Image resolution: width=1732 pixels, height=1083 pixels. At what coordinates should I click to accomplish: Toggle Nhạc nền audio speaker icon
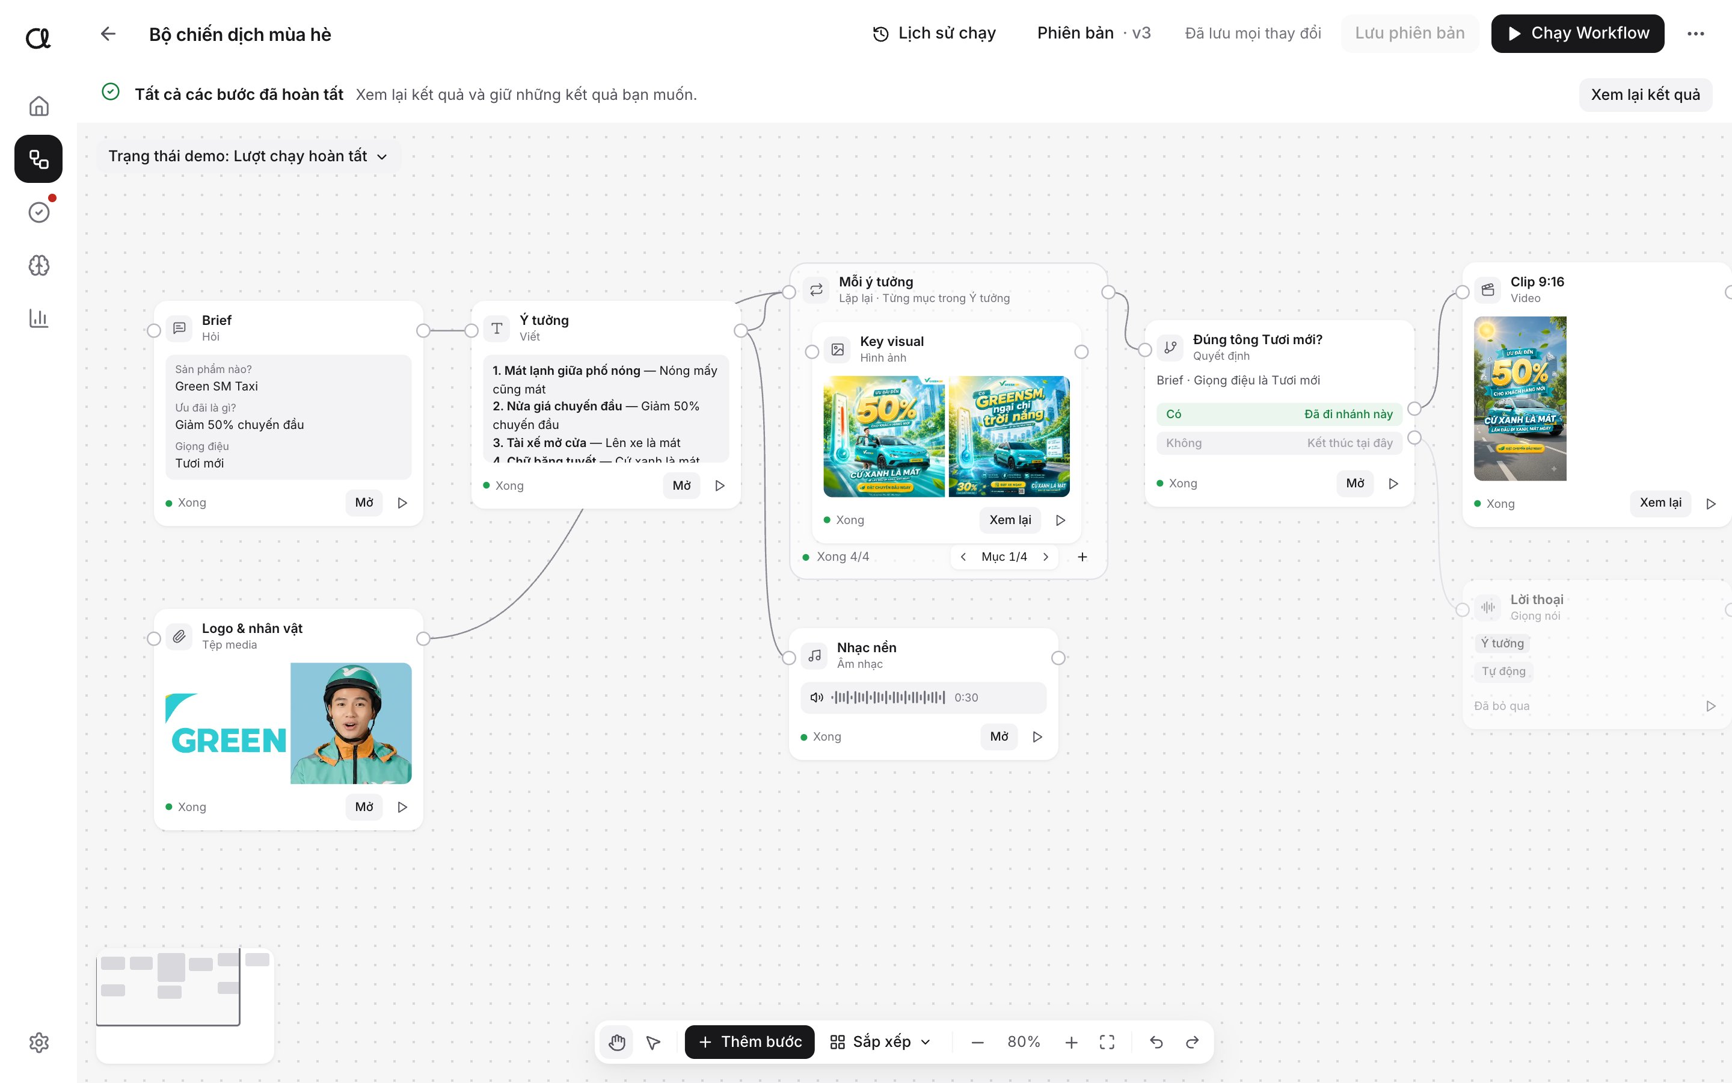tap(817, 697)
